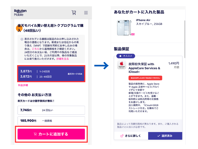198x149 pixels.
Task: Click the red 製品のお申し込み完了後は加入できません label
Action: (x=145, y=78)
